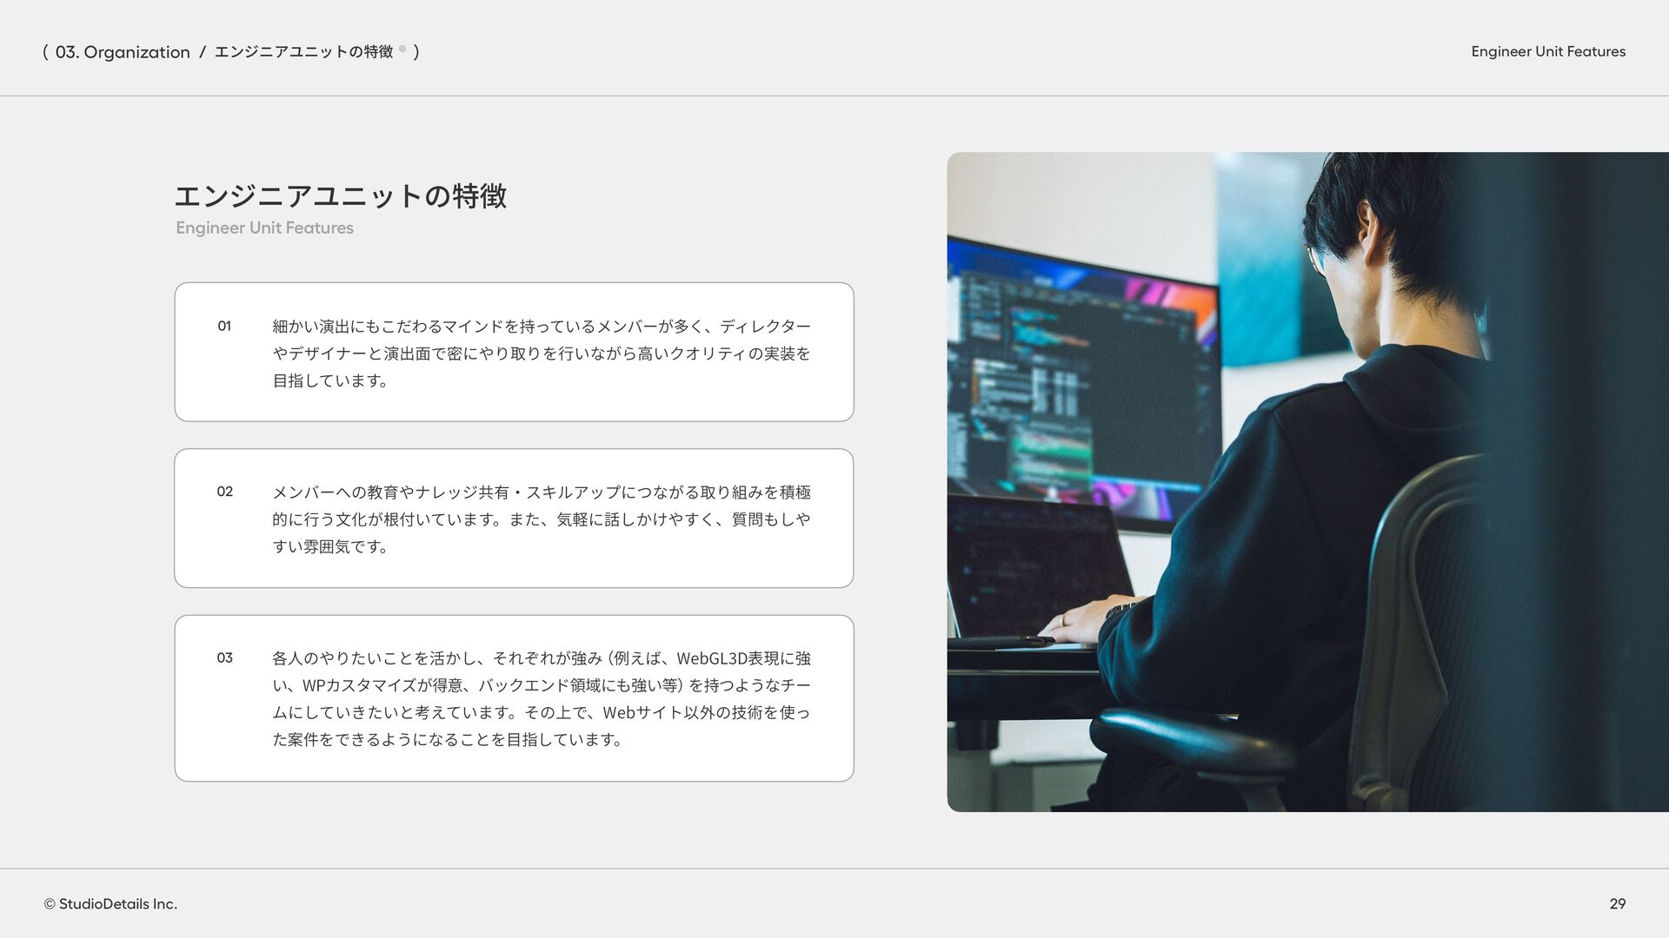The height and width of the screenshot is (938, 1669).
Task: Click the closing parenthesis after the breadcrumb dot
Action: click(416, 52)
